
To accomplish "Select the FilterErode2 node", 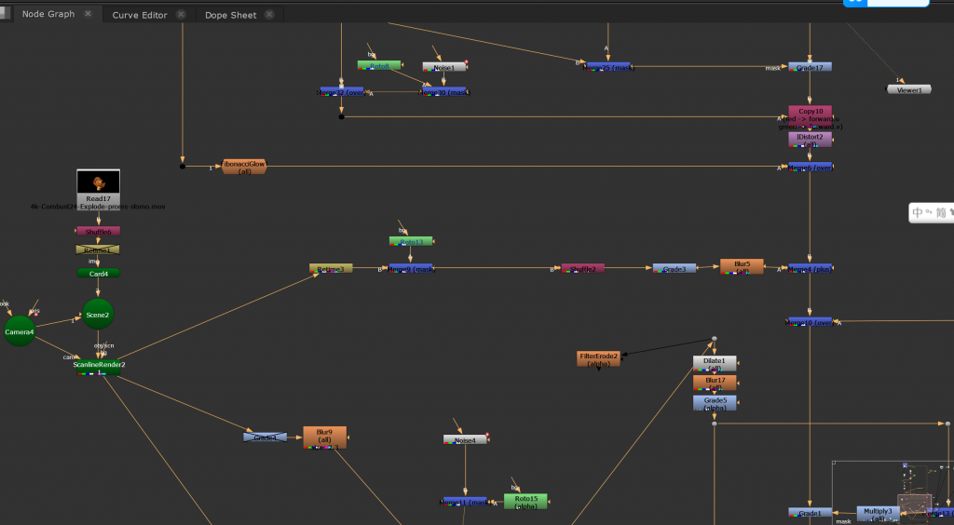I will (599, 358).
